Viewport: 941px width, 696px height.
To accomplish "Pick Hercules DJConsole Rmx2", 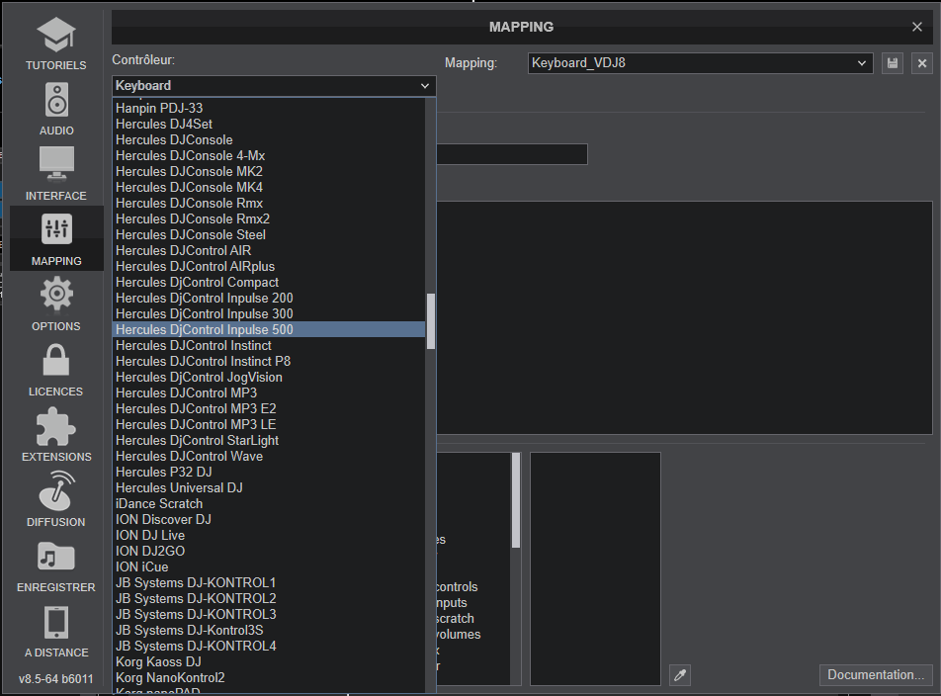I will (269, 218).
